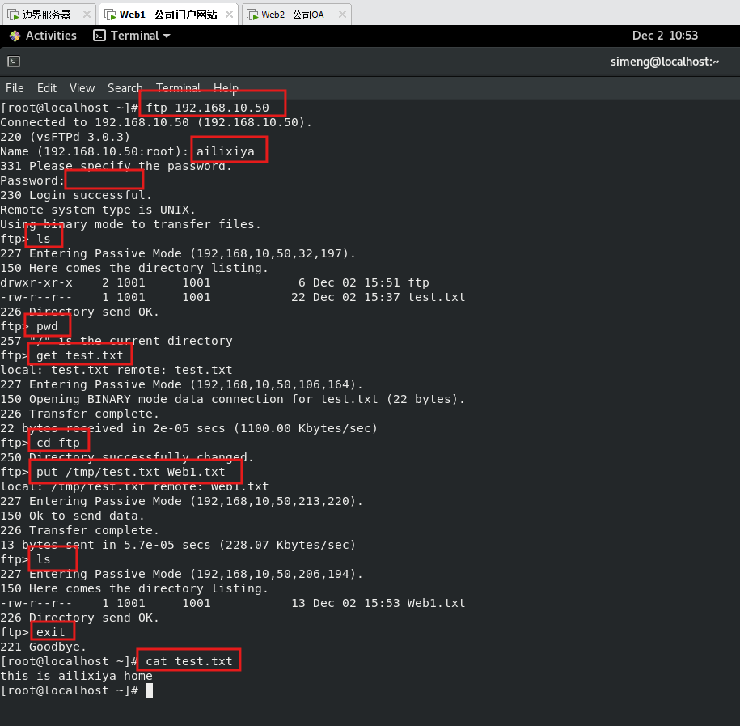Image resolution: width=740 pixels, height=726 pixels.
Task: Switch to the 边界服务器 tab
Action: point(46,15)
